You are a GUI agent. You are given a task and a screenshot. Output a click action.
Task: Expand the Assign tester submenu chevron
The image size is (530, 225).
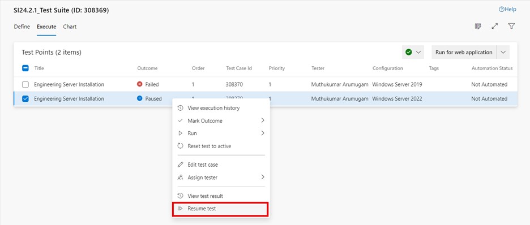click(263, 177)
